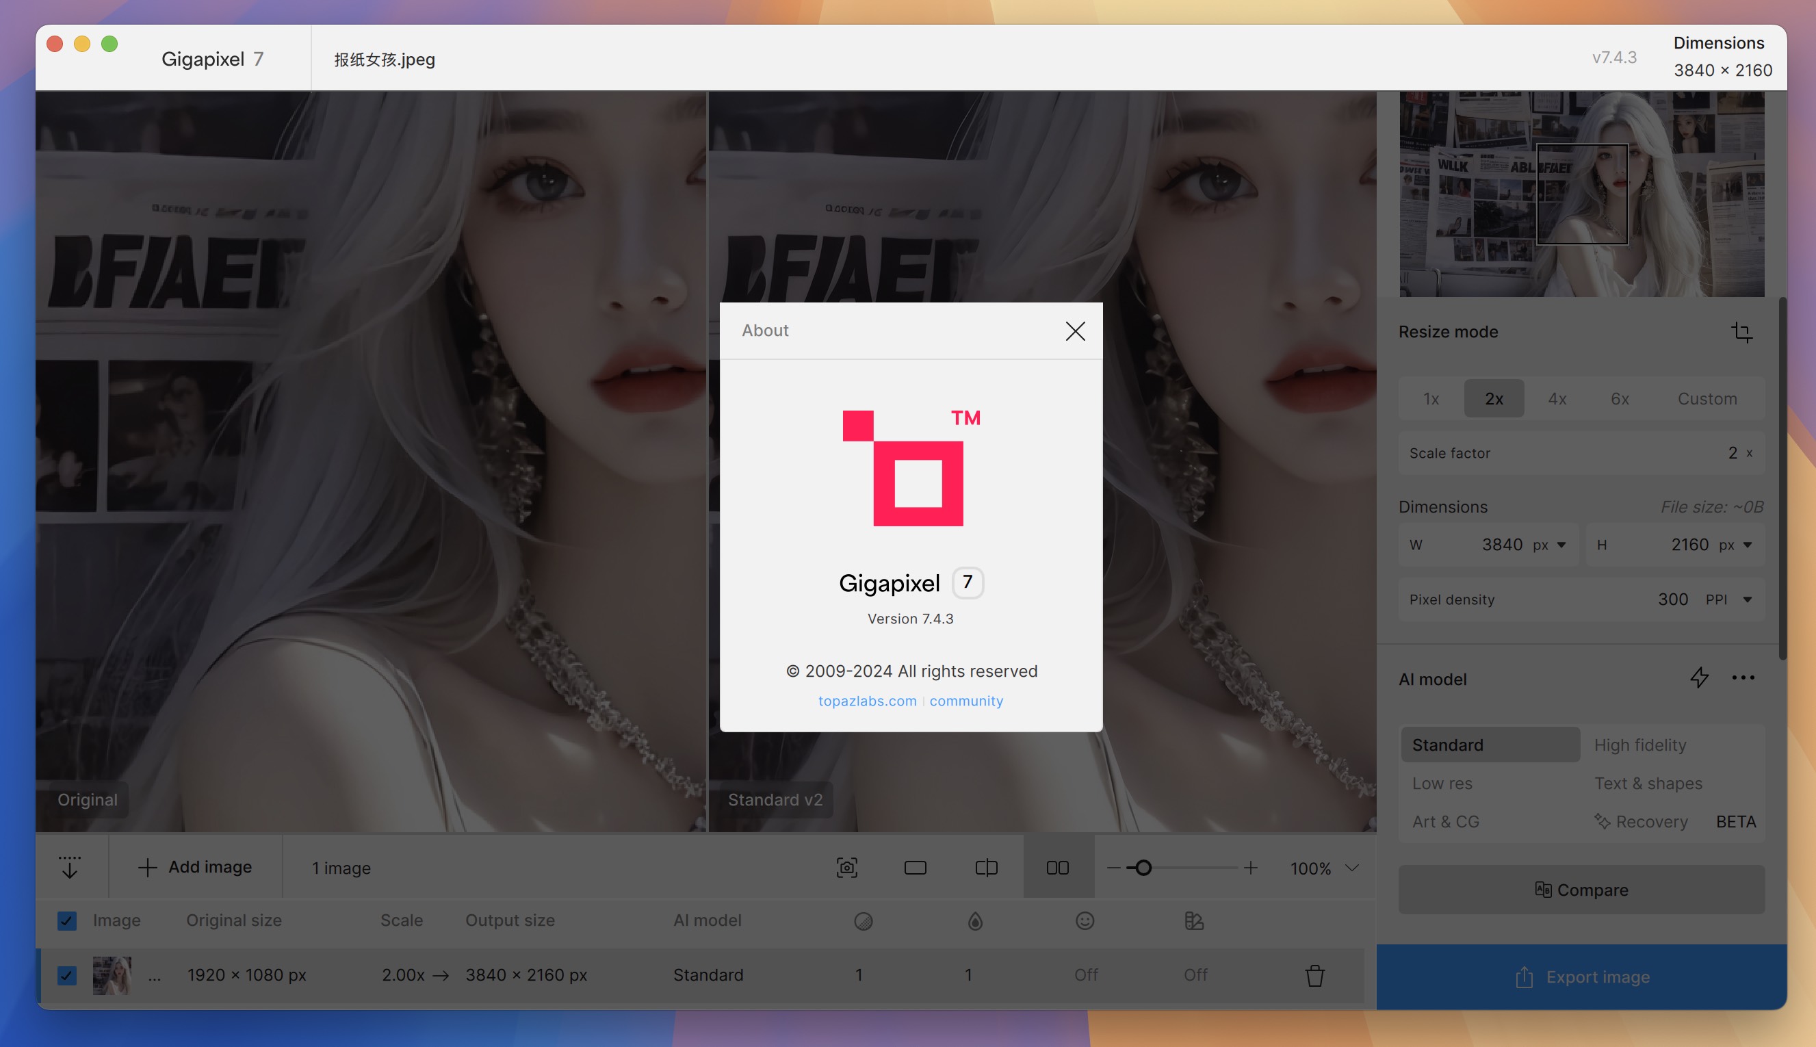Toggle the checkbox for current image row

pyautogui.click(x=66, y=974)
